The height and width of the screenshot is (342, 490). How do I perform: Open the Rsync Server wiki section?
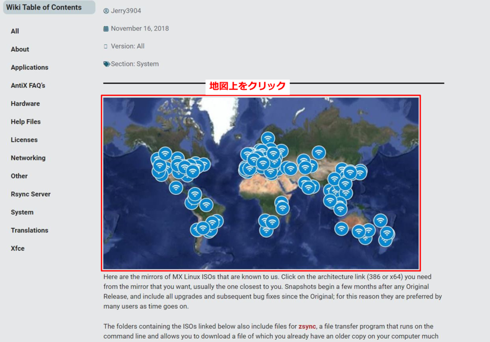pos(31,194)
